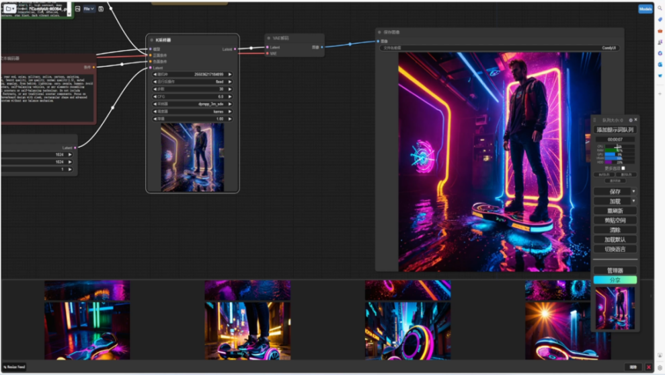665x375 pixels.
Task: Increase steps value 30 with right arrow
Action: tap(230, 89)
